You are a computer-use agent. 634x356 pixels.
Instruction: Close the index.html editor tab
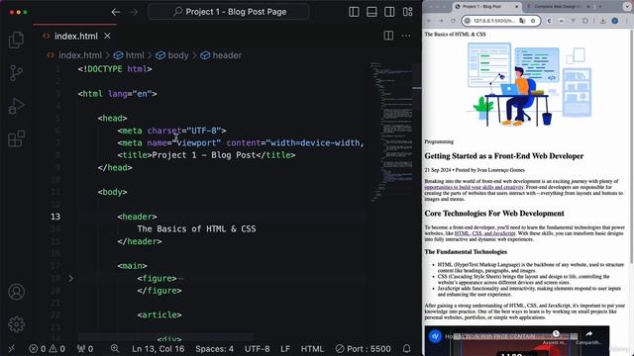click(107, 36)
